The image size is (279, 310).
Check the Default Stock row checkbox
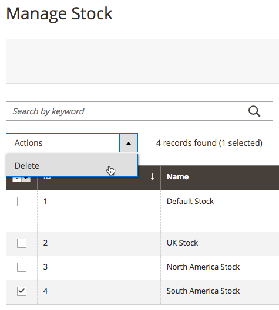tap(22, 202)
